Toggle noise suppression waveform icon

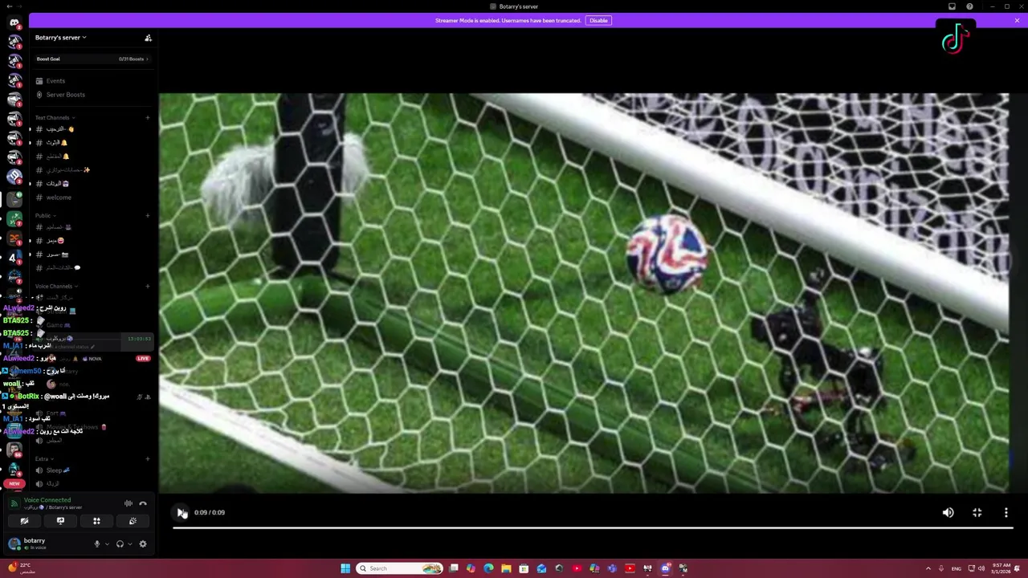coord(128,503)
